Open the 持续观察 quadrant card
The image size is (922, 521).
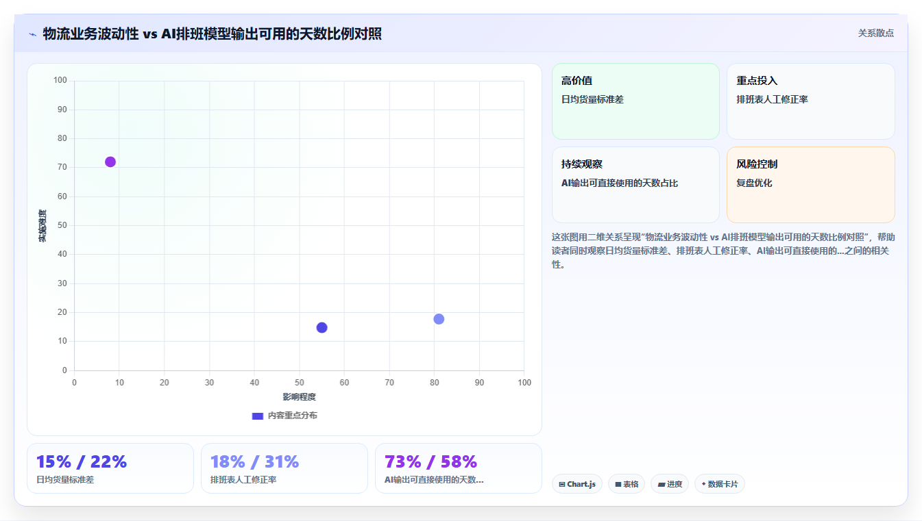coord(635,185)
